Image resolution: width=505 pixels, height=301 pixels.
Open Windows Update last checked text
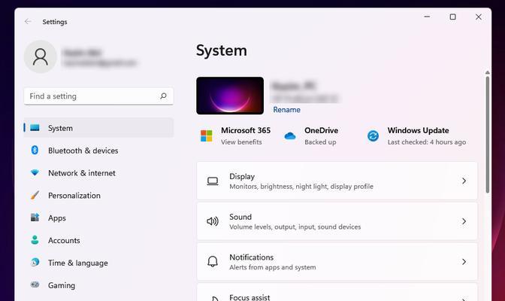pos(427,142)
